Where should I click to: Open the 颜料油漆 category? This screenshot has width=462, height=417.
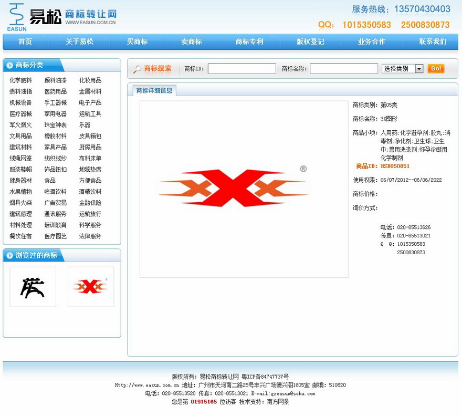[56, 80]
